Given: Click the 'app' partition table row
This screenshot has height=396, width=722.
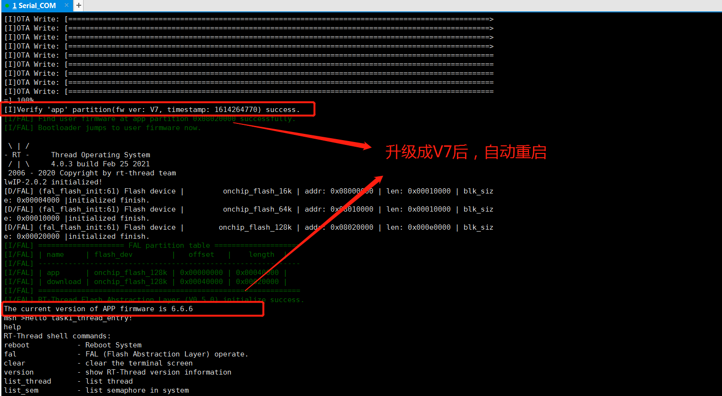Looking at the screenshot, I should (146, 273).
